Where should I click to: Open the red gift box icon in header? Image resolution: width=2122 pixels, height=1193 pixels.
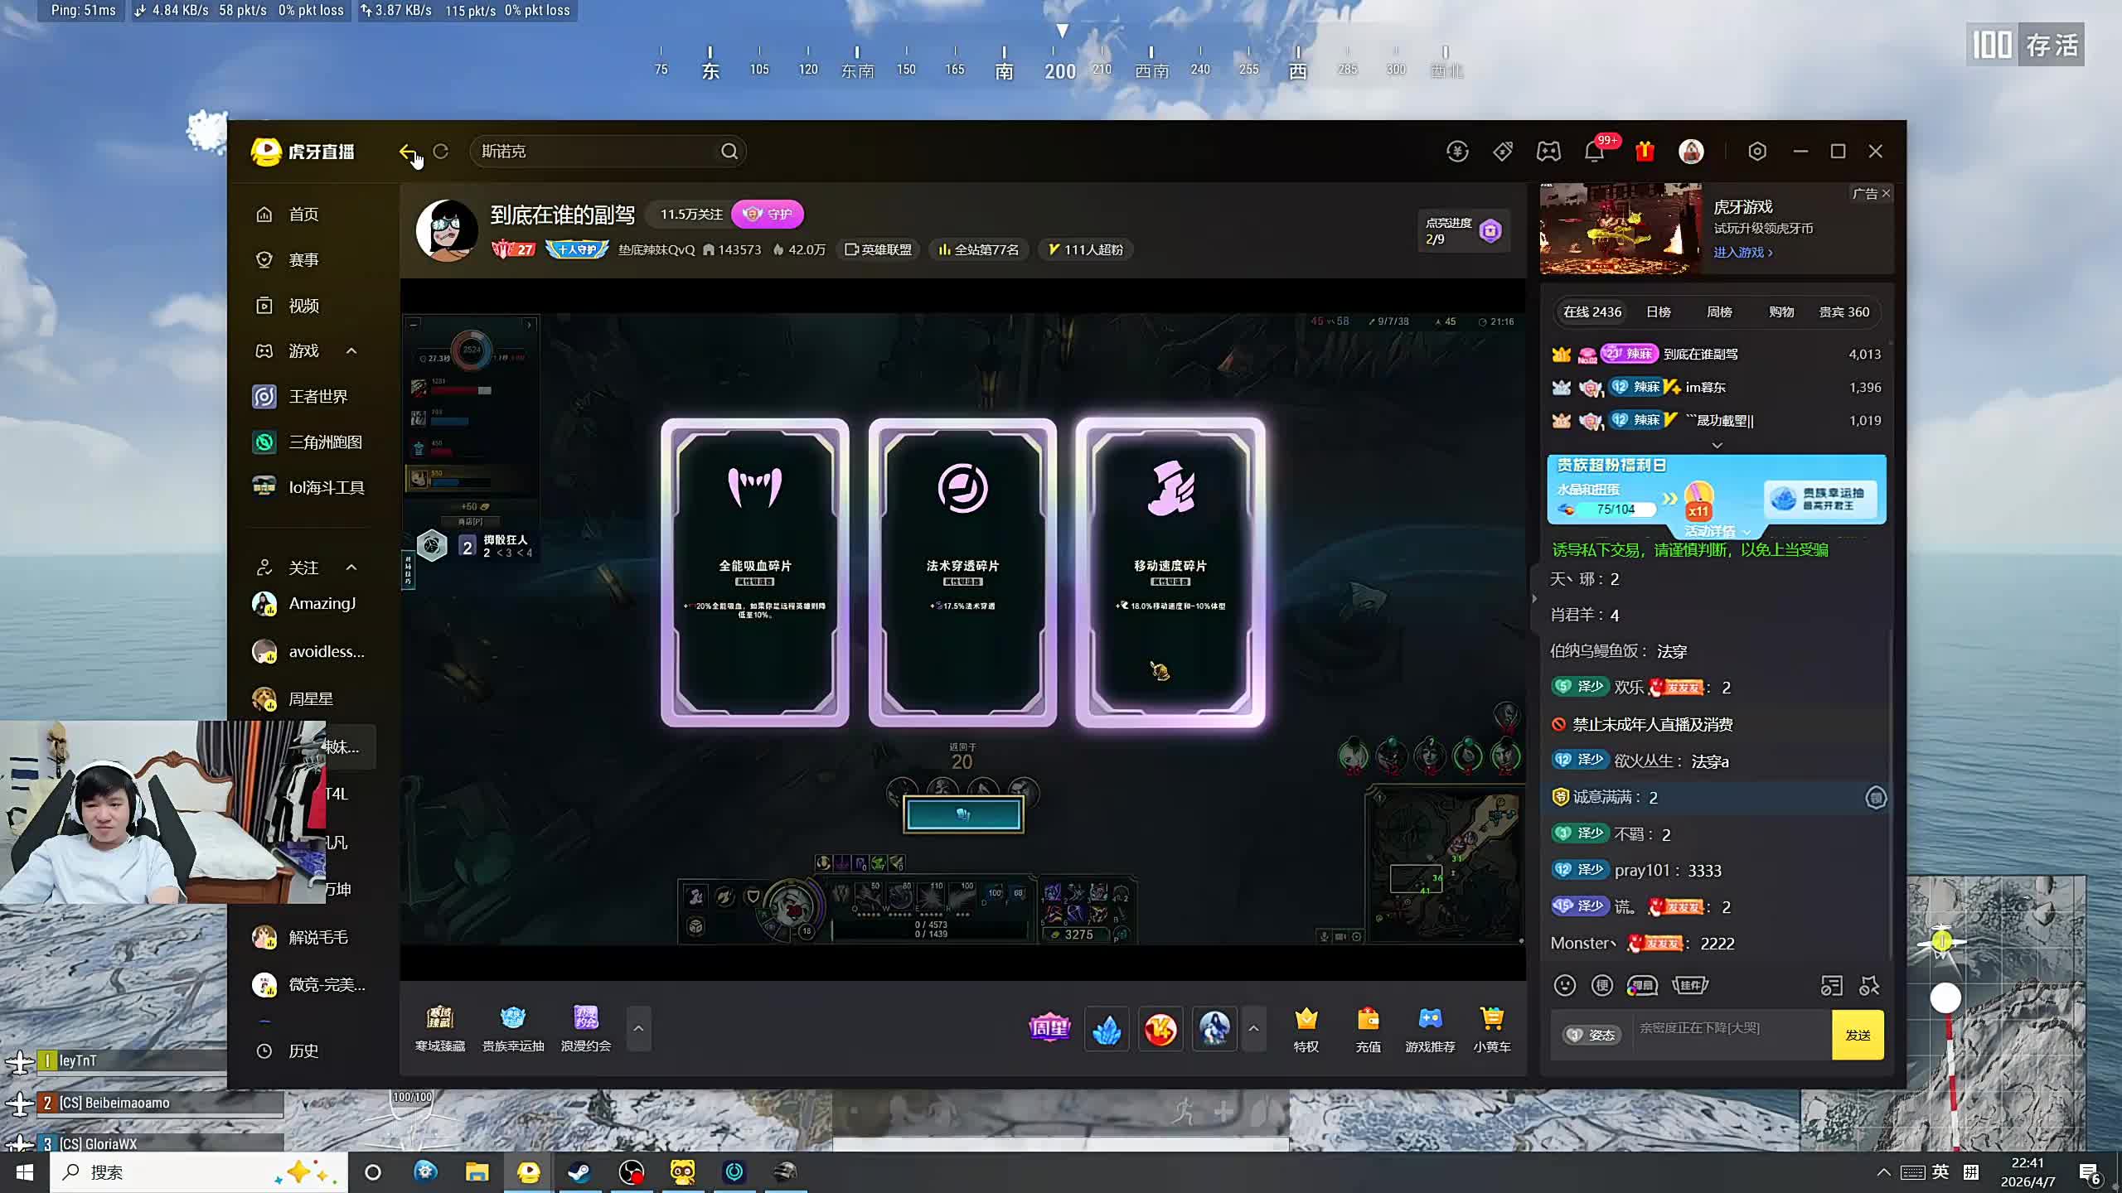point(1645,152)
